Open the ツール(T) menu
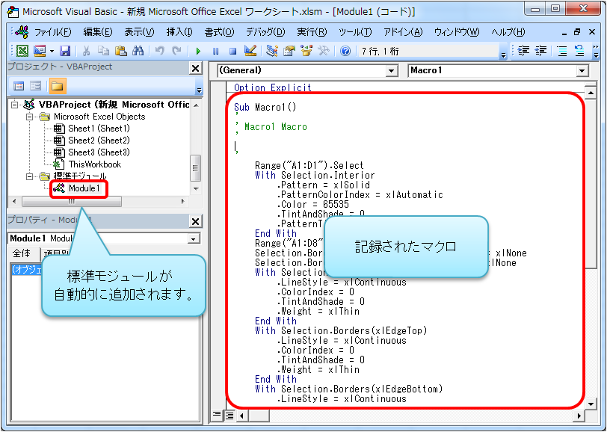 [355, 32]
